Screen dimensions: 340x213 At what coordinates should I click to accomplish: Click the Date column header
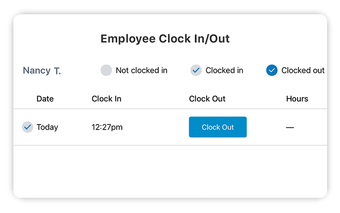pos(45,99)
